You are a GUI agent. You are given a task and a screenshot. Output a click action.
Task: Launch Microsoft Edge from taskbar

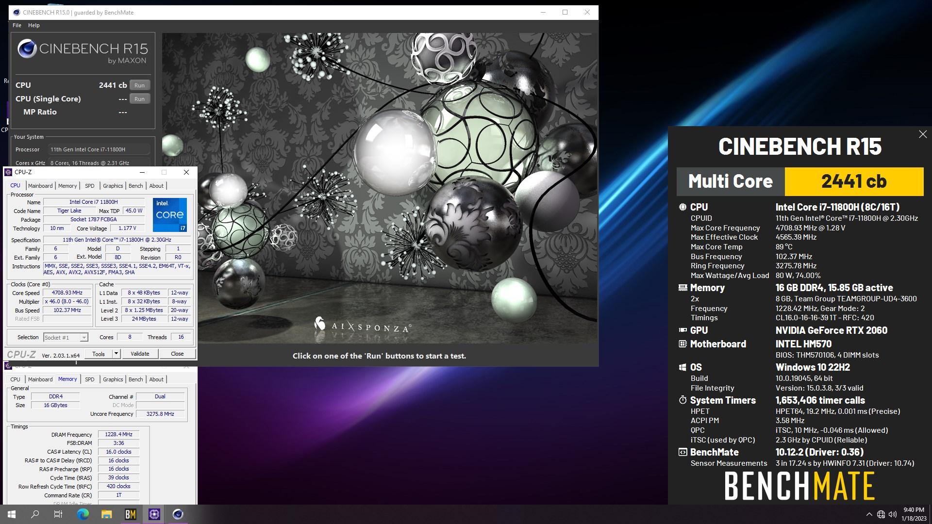(x=83, y=514)
